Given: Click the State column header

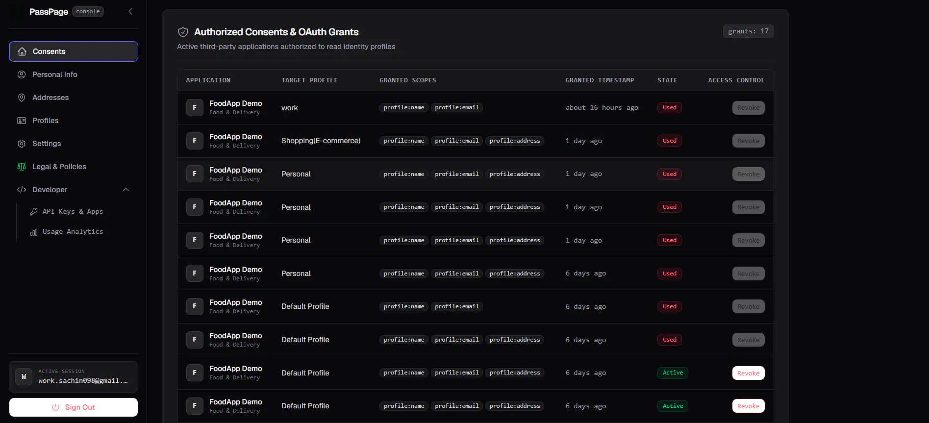Looking at the screenshot, I should tap(667, 80).
